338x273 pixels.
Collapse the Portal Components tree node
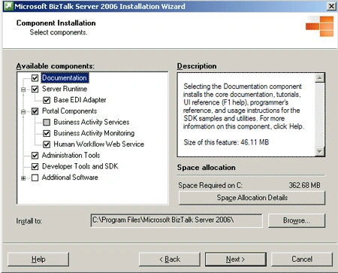(x=23, y=111)
